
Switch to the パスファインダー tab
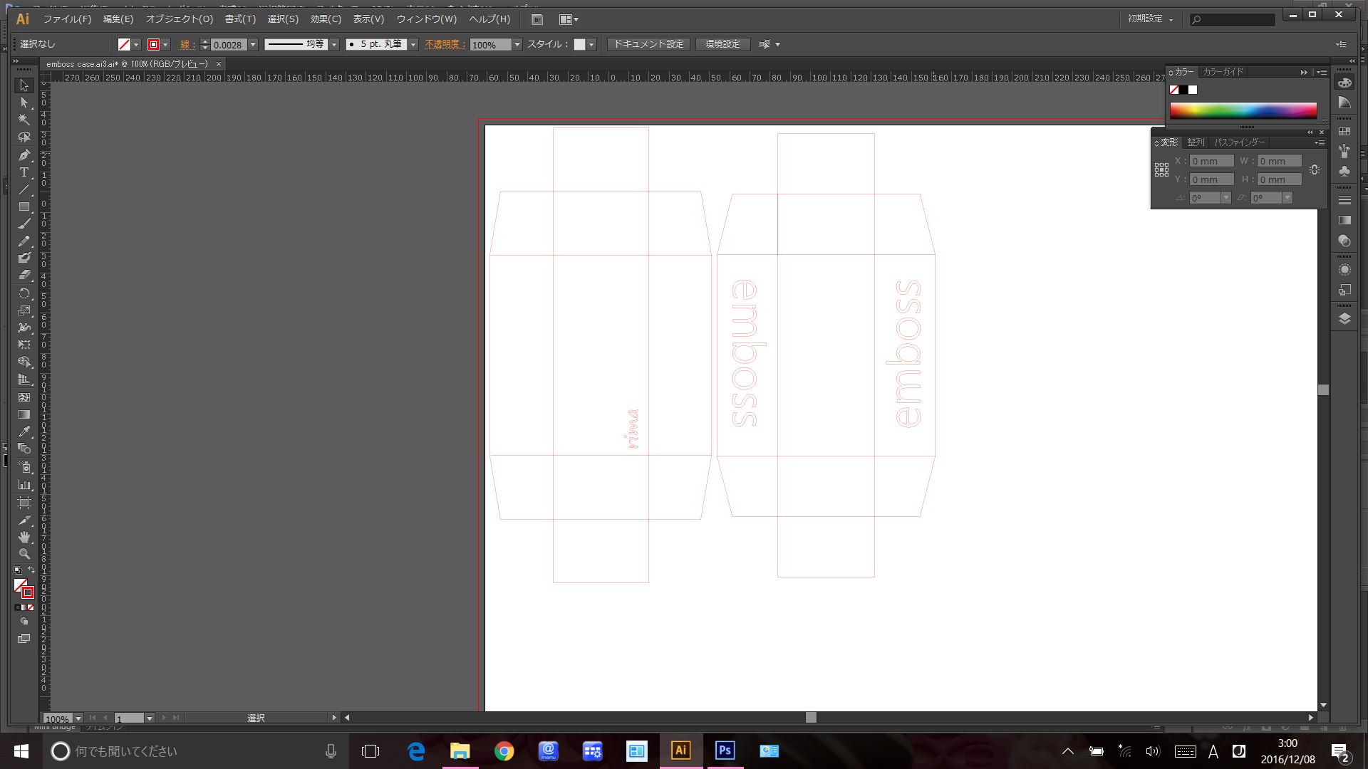(x=1240, y=142)
